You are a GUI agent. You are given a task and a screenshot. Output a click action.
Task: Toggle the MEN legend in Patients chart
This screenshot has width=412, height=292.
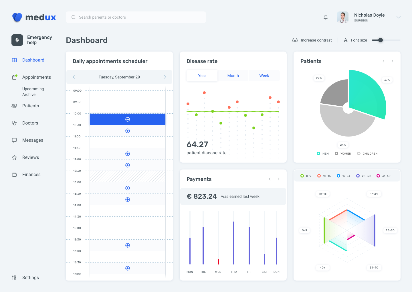pyautogui.click(x=323, y=154)
